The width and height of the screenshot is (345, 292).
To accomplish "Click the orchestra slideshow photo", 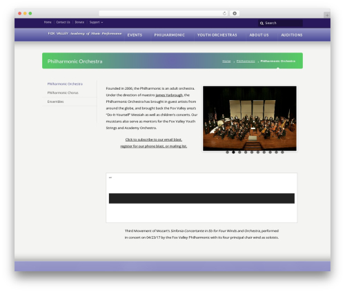I will click(x=250, y=118).
